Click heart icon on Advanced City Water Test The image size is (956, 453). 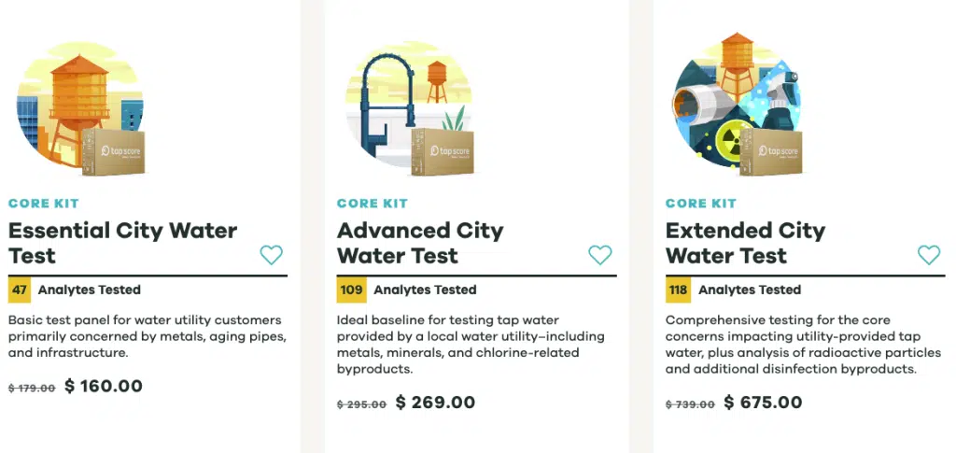click(x=600, y=255)
